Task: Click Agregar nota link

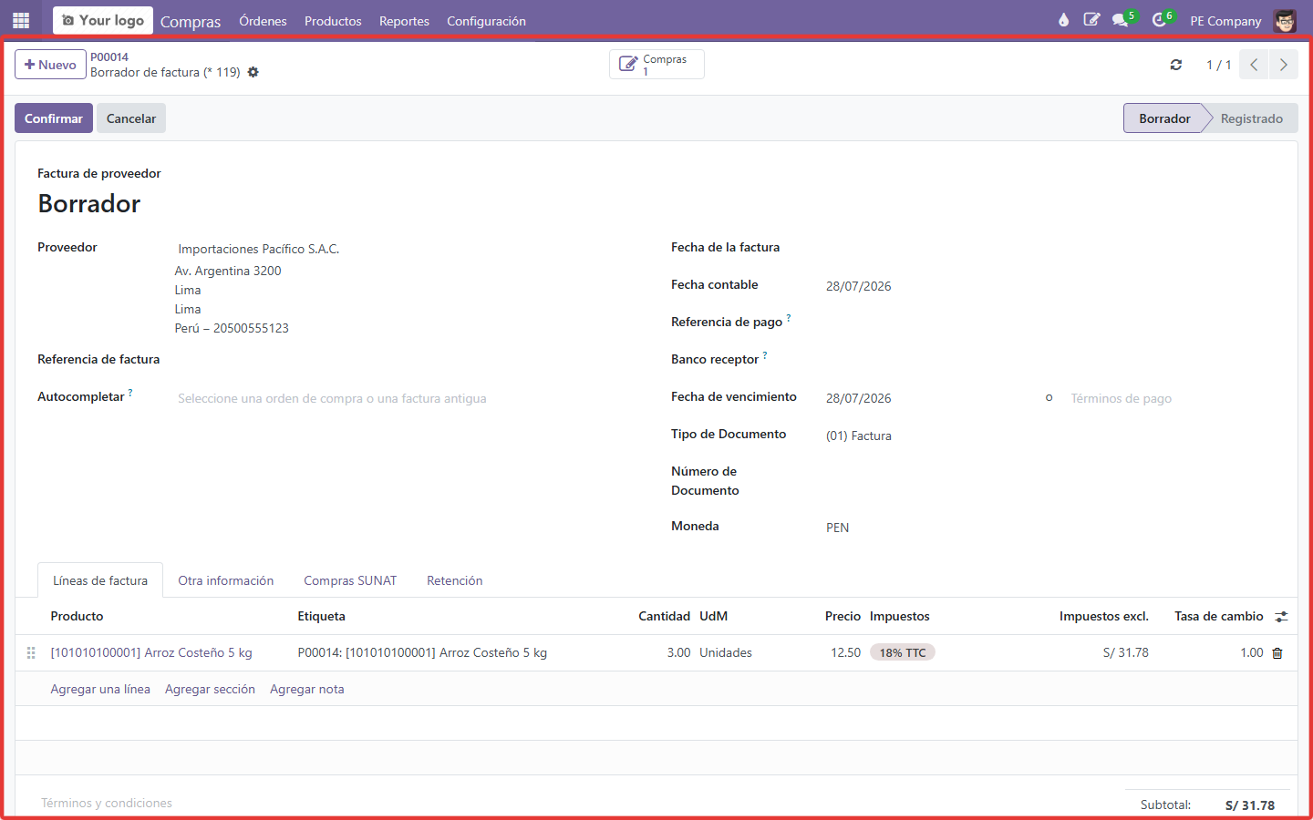Action: coord(307,690)
